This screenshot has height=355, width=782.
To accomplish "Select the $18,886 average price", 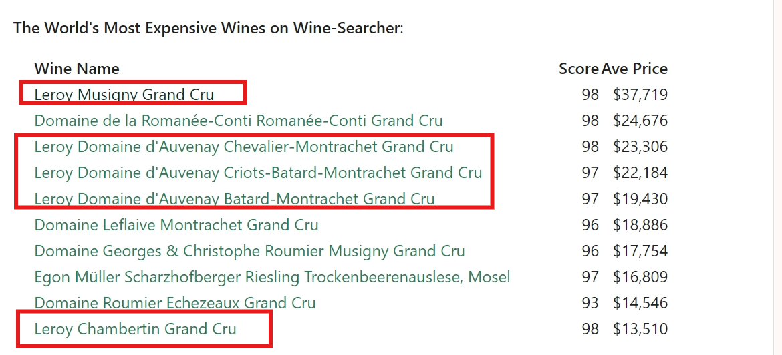I will pyautogui.click(x=640, y=225).
